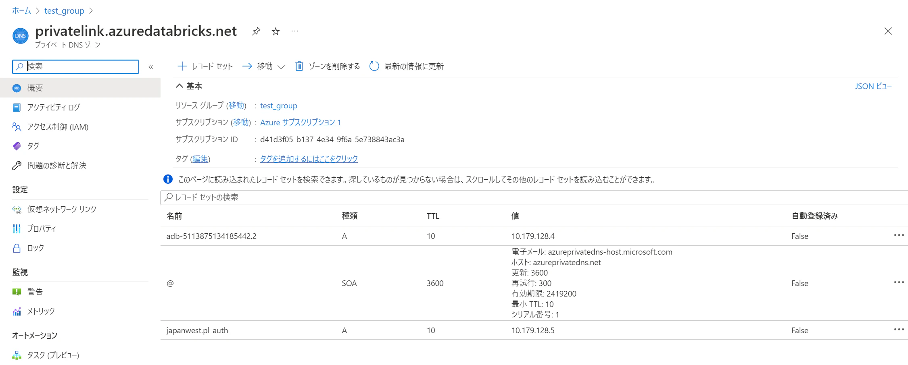Open the 移動 move dropdown
The width and height of the screenshot is (908, 365).
click(263, 66)
